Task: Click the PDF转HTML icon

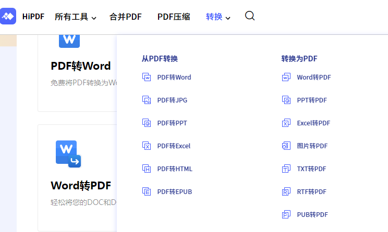Action: pos(147,169)
